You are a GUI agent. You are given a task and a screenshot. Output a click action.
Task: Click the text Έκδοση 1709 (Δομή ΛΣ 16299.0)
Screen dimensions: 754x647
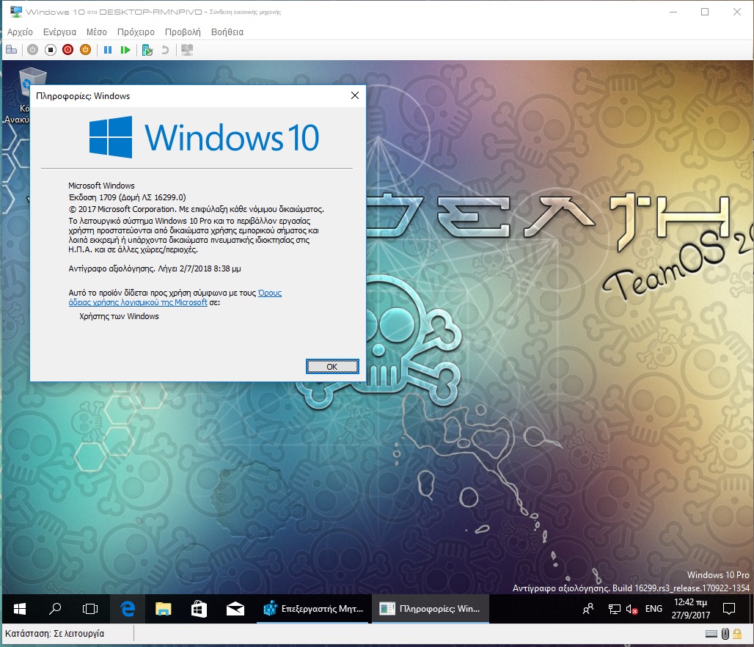127,197
